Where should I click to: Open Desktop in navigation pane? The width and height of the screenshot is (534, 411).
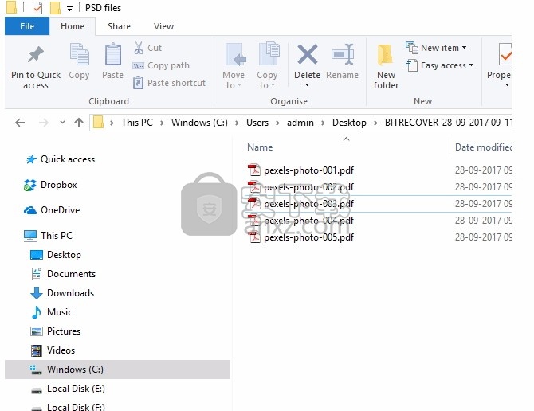click(x=64, y=255)
